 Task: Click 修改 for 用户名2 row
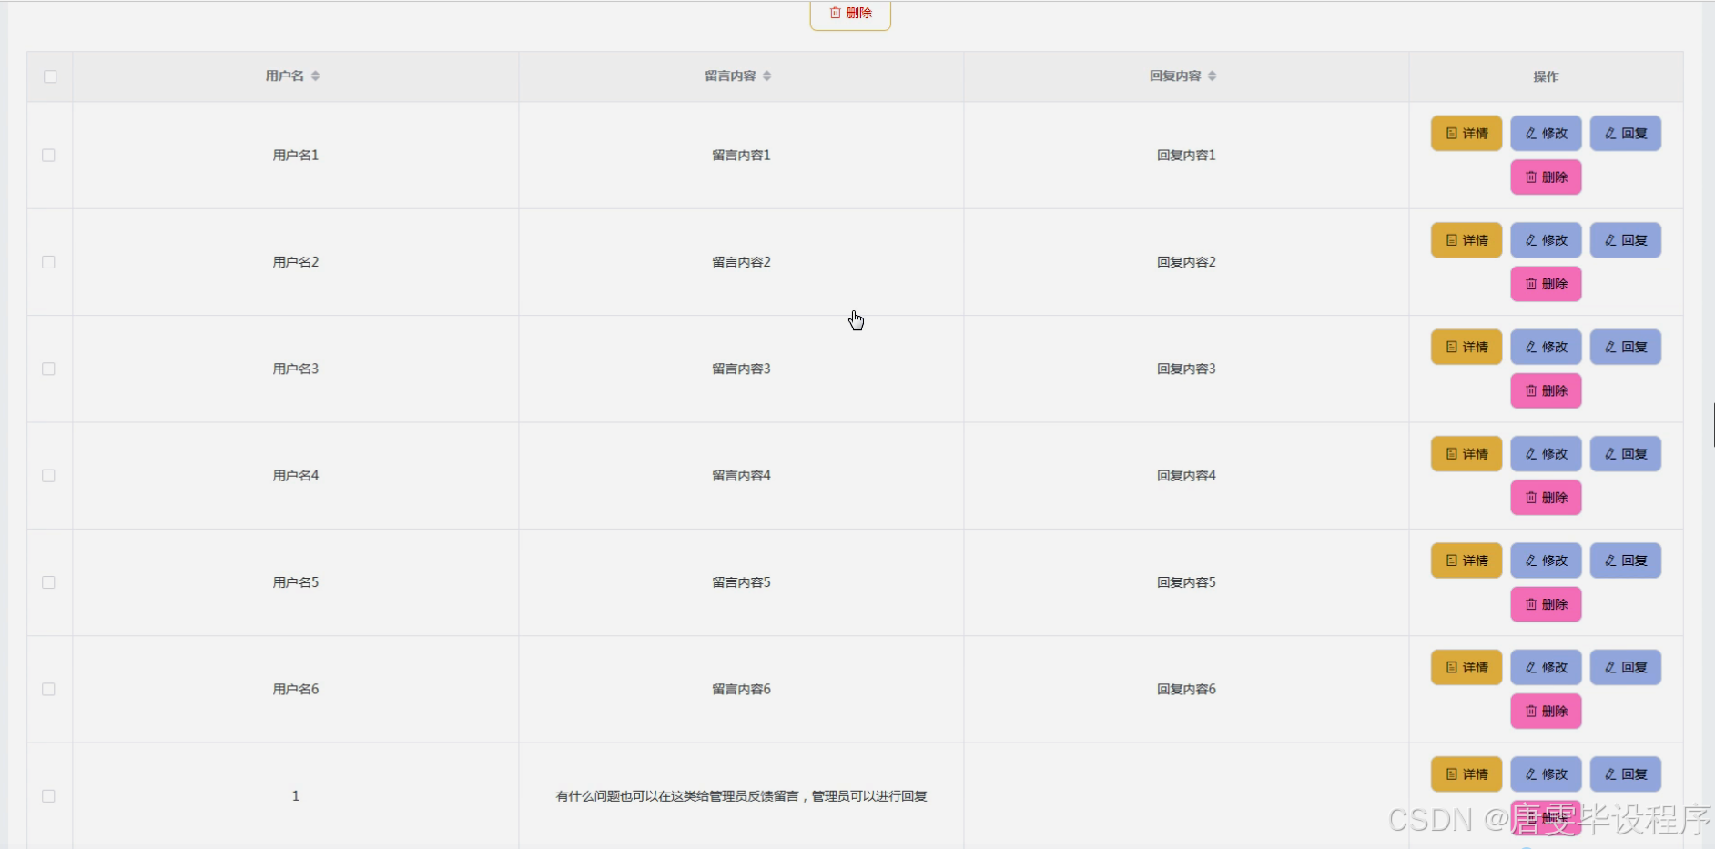[x=1546, y=240]
